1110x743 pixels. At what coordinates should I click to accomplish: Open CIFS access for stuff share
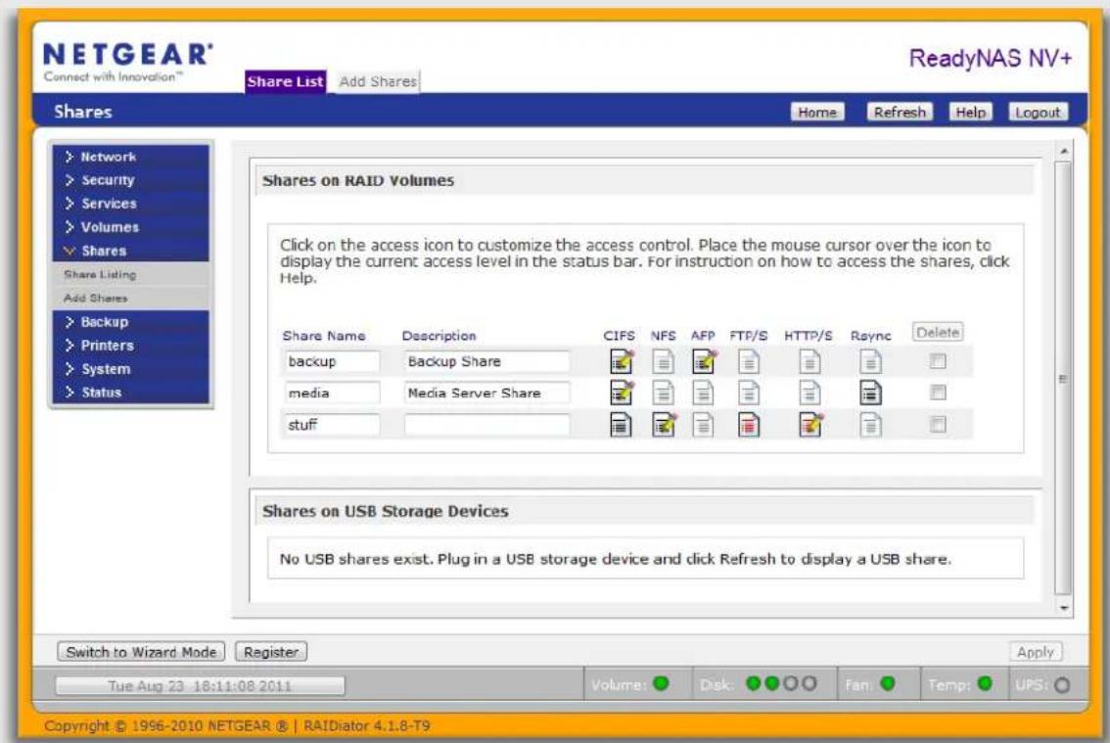coord(621,424)
